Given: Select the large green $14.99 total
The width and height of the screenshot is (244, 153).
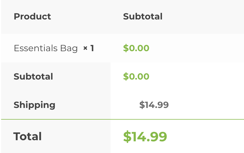Looking at the screenshot, I should tap(145, 136).
